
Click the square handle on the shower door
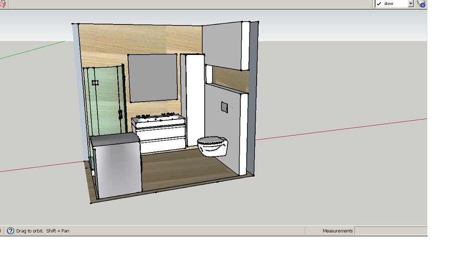click(x=95, y=83)
